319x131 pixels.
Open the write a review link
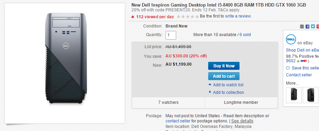pyautogui.click(x=238, y=16)
